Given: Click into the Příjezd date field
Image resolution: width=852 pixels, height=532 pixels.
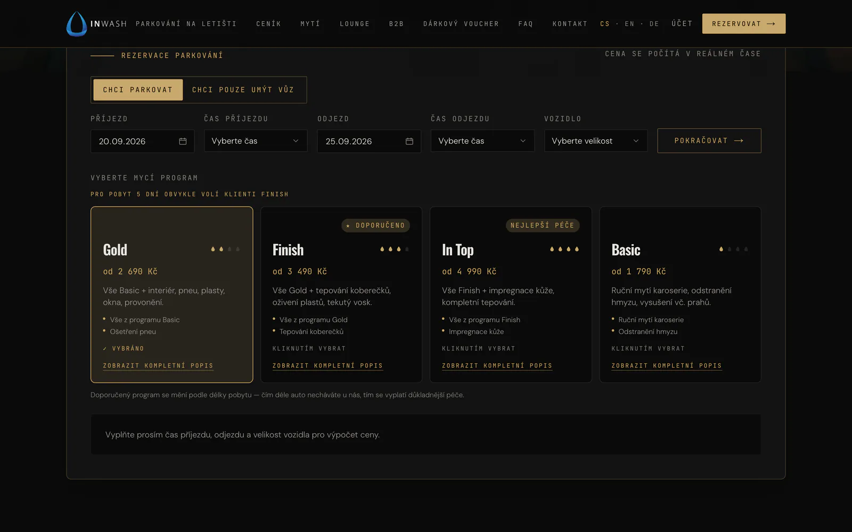Looking at the screenshot, I should point(142,141).
